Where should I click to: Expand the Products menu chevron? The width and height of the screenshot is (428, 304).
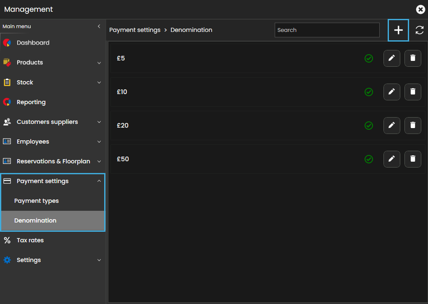99,63
